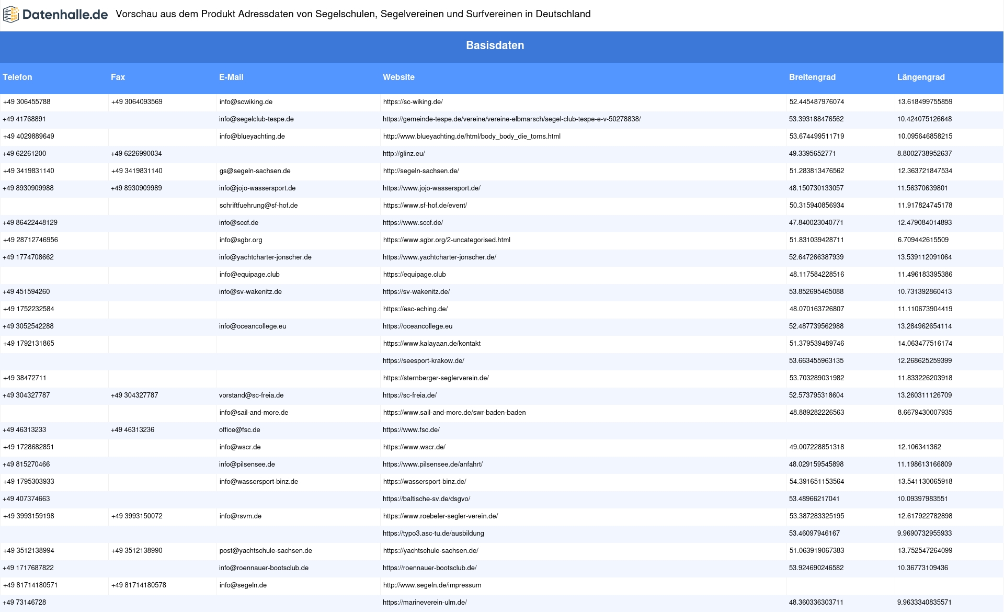Click the Längengrad column header

921,77
